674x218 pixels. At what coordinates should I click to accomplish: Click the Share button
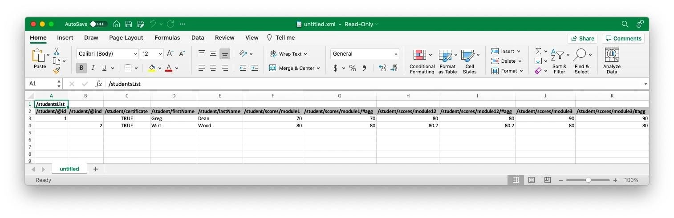click(x=582, y=38)
